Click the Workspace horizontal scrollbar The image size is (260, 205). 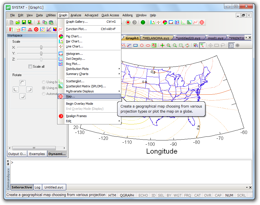point(37,148)
